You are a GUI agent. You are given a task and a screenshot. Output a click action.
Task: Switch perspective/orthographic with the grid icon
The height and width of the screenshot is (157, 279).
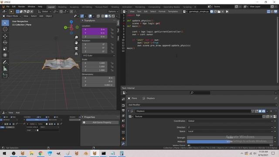click(x=76, y=54)
